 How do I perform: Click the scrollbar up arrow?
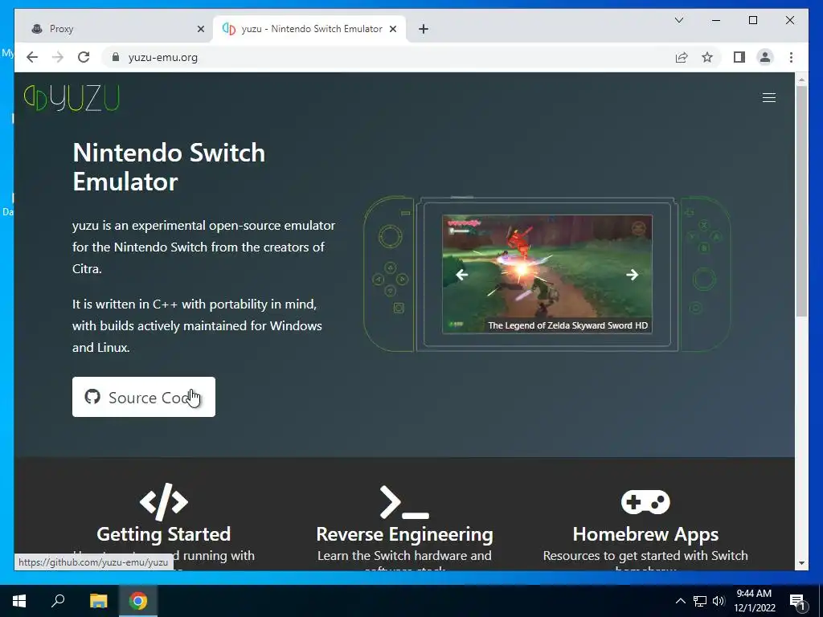[x=801, y=80]
